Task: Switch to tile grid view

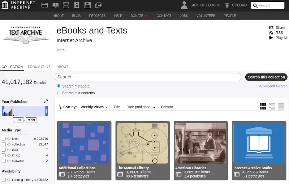Action: click(x=263, y=106)
